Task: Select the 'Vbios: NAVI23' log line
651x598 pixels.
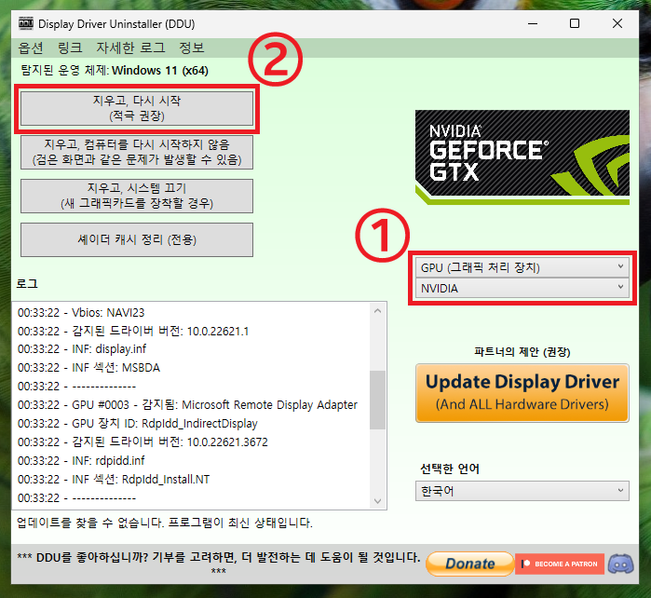Action: [x=81, y=313]
